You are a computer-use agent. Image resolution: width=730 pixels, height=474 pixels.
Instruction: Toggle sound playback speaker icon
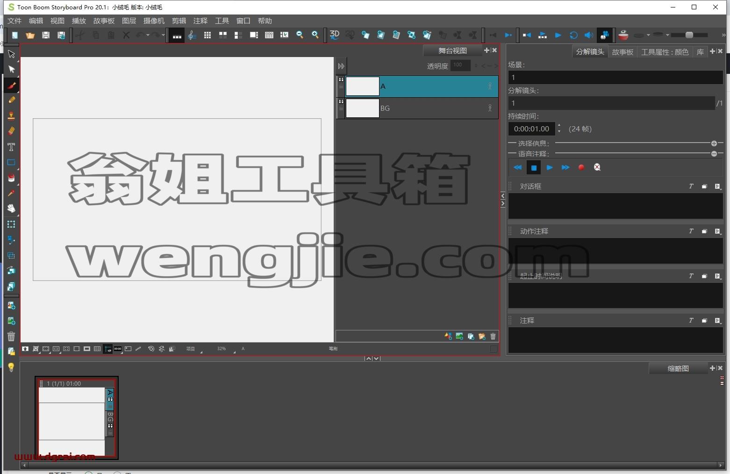pos(589,35)
